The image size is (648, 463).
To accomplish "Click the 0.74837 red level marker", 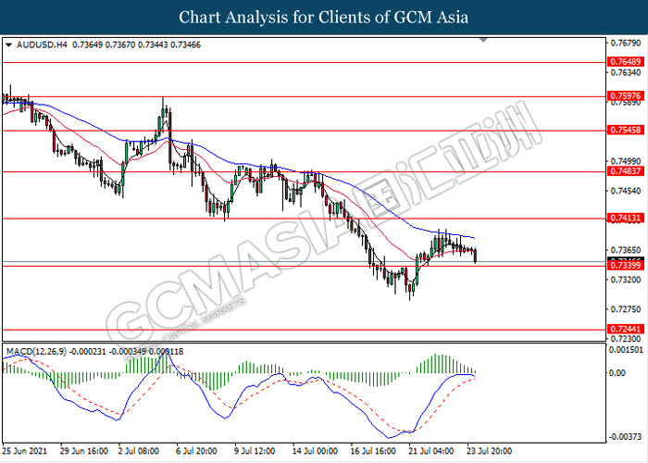I will pos(624,171).
